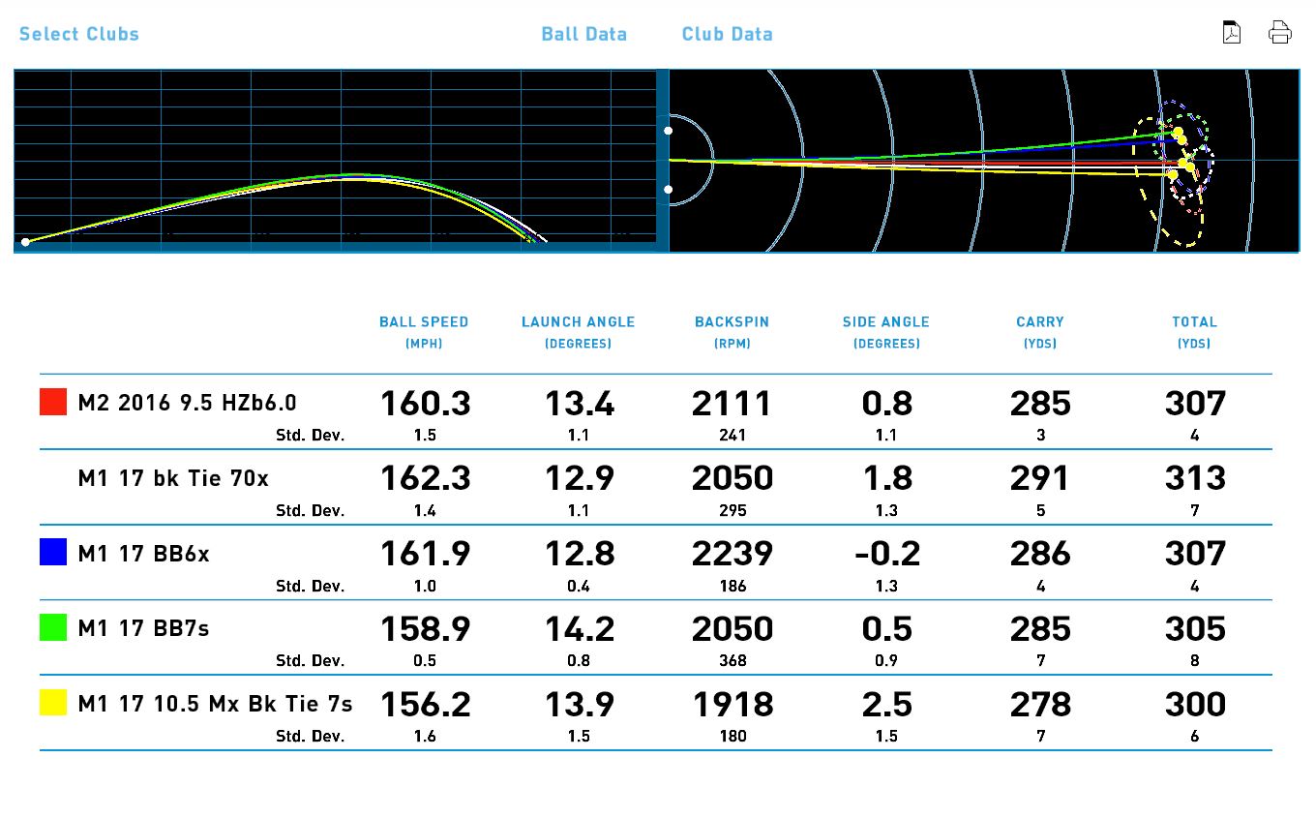Click launch angle value 14.2
1316x818 pixels.
click(579, 629)
